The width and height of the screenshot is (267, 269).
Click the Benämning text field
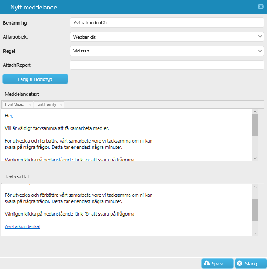167,23
